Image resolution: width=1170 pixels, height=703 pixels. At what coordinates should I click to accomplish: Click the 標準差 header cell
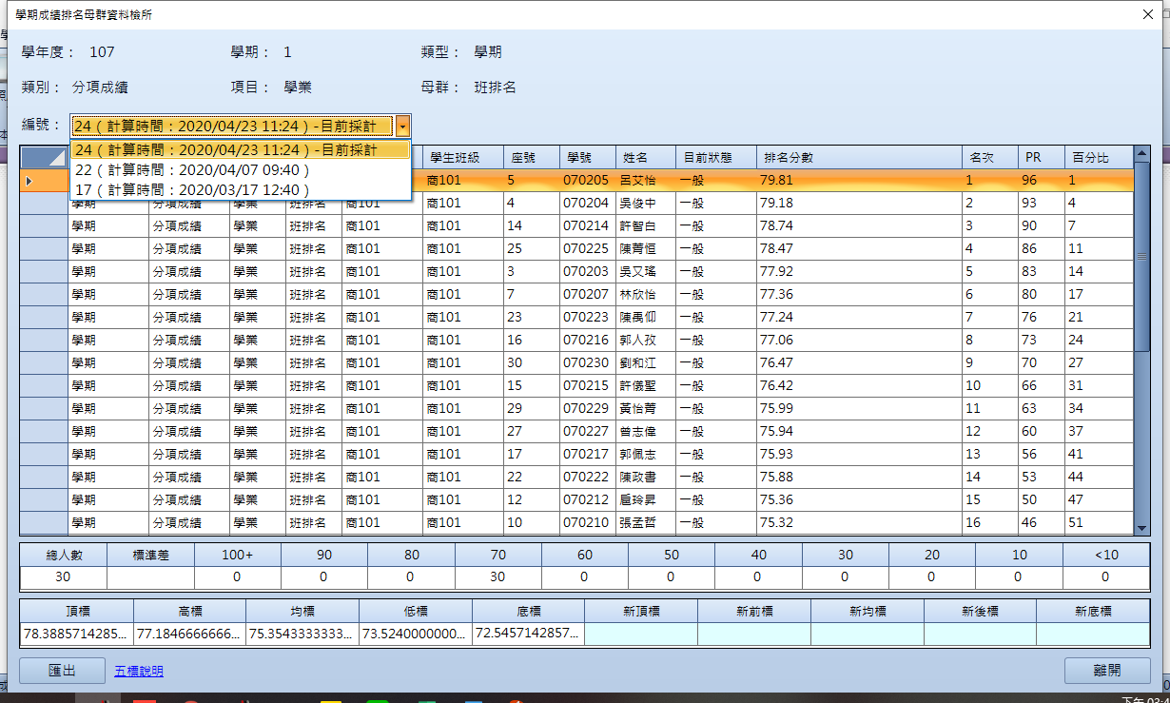150,555
